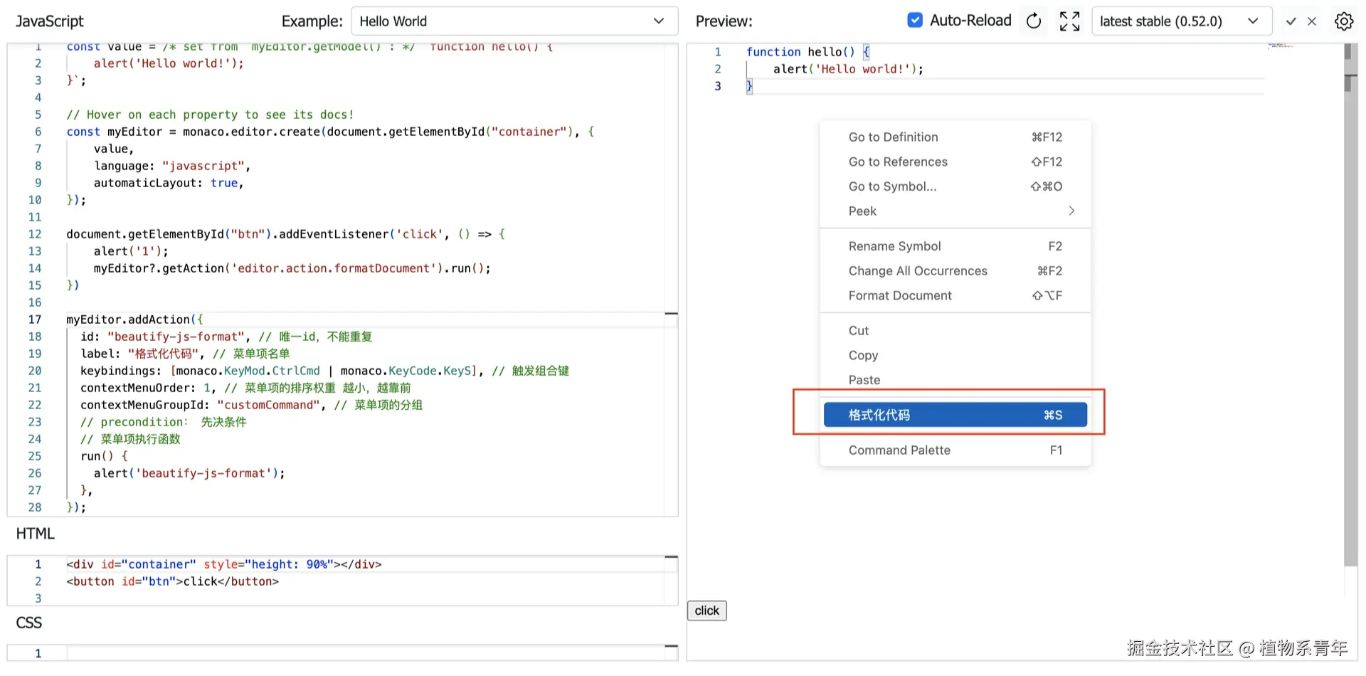Viewport: 1366px width, 676px height.
Task: Click the X icon beside version selector
Action: click(1312, 21)
